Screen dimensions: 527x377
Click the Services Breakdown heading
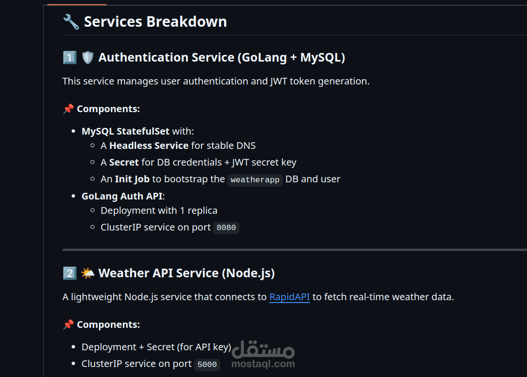point(155,22)
